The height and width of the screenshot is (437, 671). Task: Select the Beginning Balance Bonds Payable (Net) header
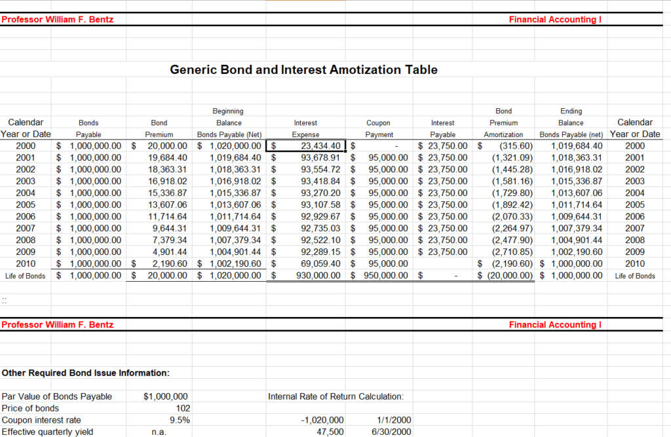(x=229, y=123)
